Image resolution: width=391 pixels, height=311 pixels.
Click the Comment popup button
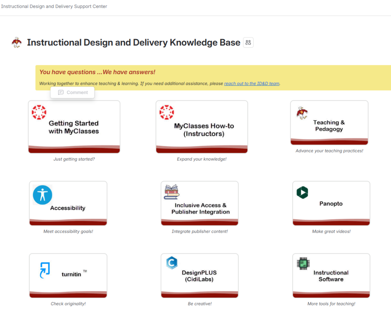(73, 92)
